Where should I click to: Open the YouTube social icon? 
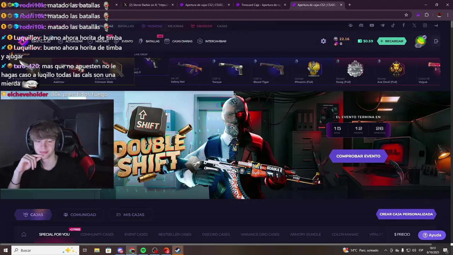pyautogui.click(x=372, y=25)
